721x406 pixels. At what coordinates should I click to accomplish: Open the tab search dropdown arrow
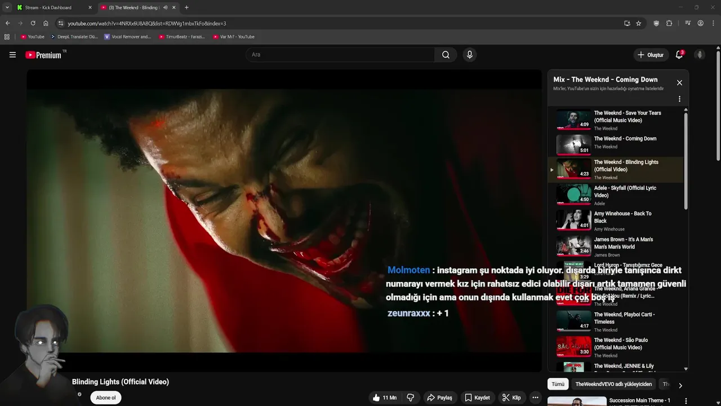[7, 7]
